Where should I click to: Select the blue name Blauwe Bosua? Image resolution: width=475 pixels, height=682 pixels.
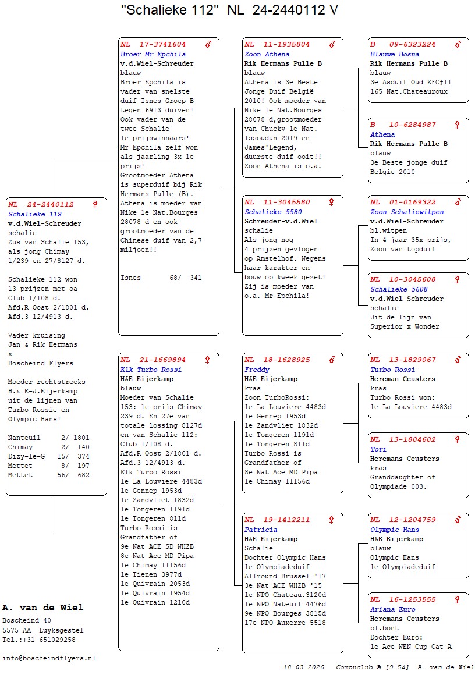[395, 54]
